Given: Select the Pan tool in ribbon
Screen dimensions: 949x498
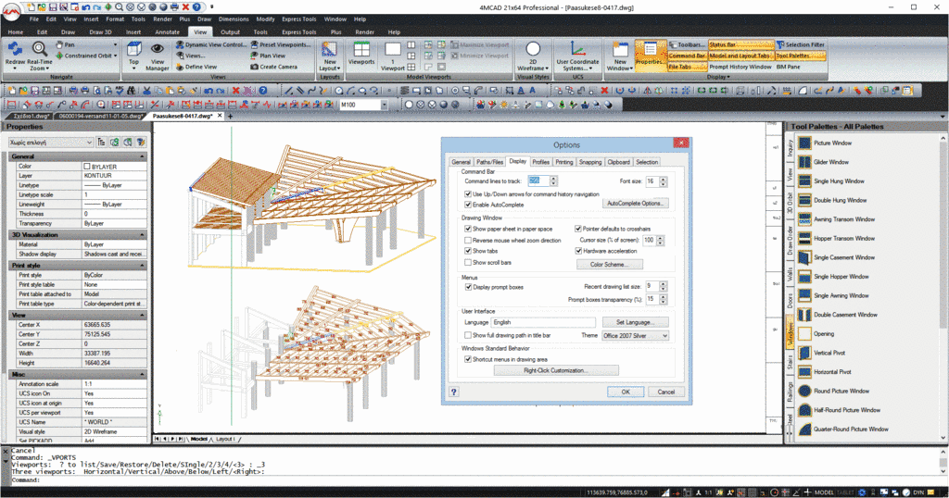Looking at the screenshot, I should coord(66,44).
